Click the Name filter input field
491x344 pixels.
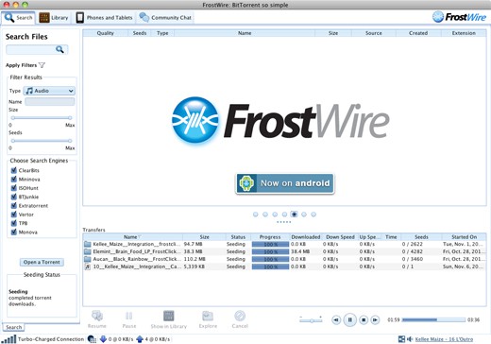pos(50,101)
